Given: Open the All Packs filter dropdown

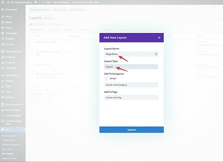Looking at the screenshot, I should tap(124, 29).
